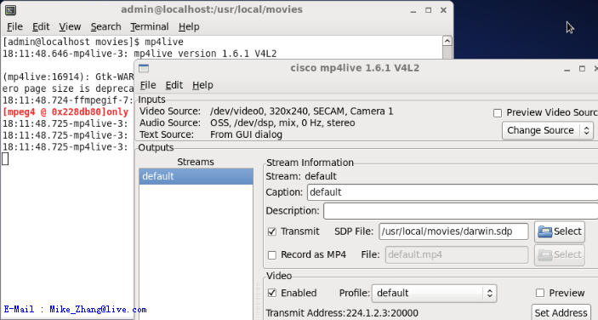Image resolution: width=598 pixels, height=320 pixels.
Task: Open Edit menu in mp4live window
Action: click(x=174, y=85)
